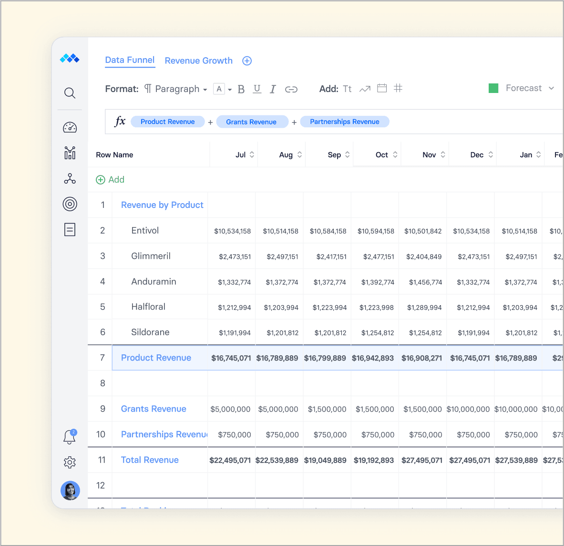This screenshot has width=564, height=546.
Task: Insert a link with the chain icon
Action: (x=291, y=89)
